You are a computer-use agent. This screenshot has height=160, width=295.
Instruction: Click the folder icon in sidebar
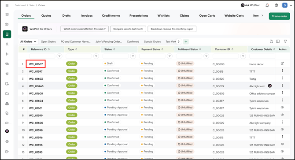coord(7,93)
